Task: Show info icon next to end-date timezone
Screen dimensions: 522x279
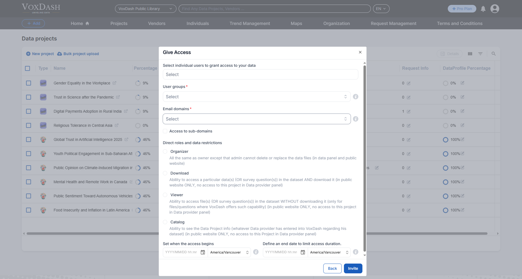Action: [356, 252]
